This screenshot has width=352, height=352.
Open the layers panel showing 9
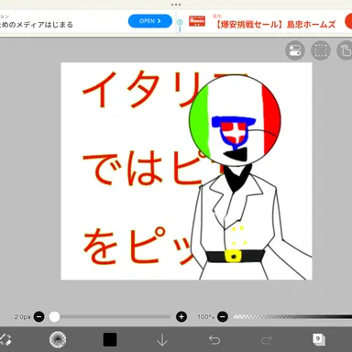pos(319,339)
